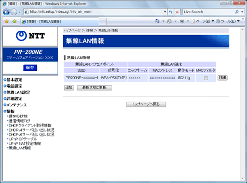Open the feeds dropdown arrow

(175, 21)
